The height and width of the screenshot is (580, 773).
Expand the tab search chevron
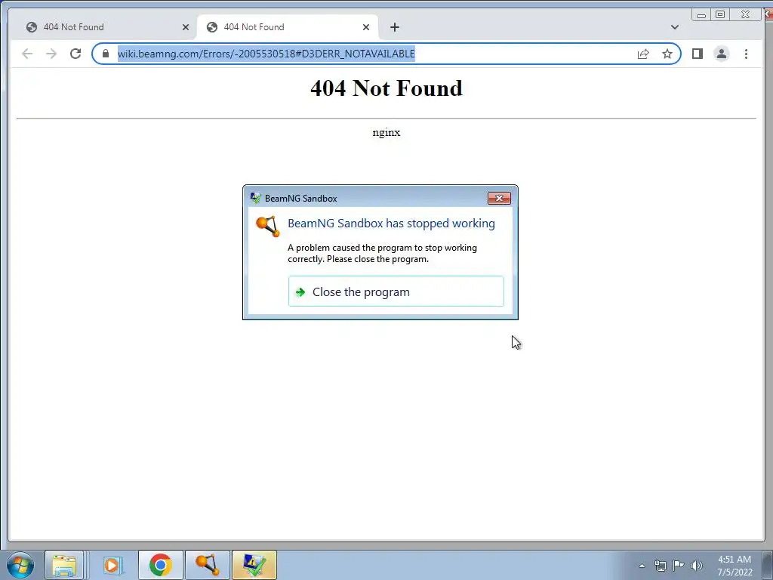point(674,27)
